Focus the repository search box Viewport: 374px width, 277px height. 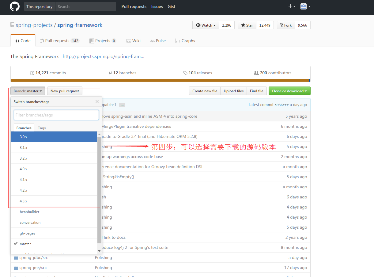coord(85,6)
